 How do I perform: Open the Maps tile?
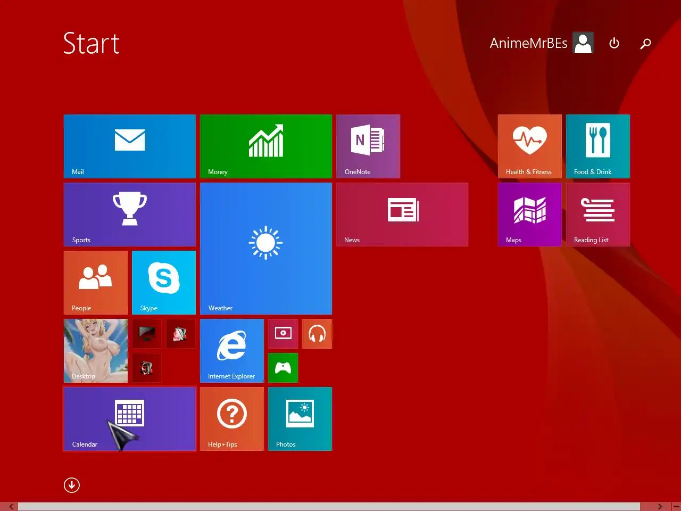tap(530, 215)
